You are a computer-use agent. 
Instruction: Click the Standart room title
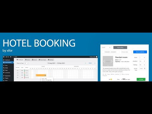coord(121,57)
